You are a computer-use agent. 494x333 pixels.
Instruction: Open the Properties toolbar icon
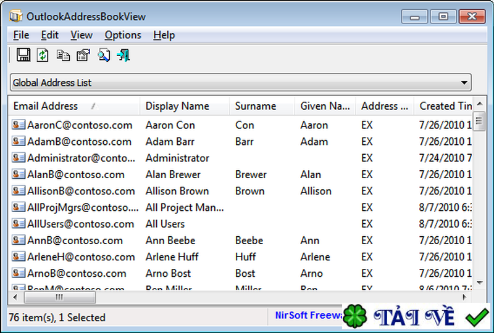coord(83,55)
